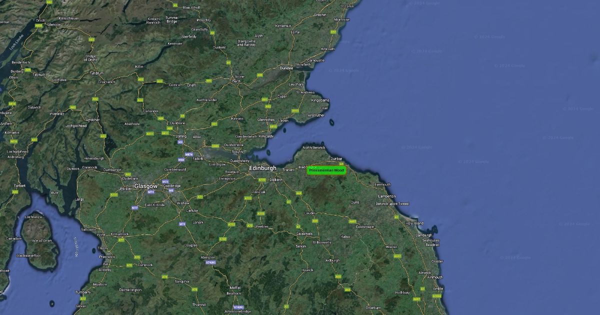Select the Hawick place name
600x315 pixels.
pos(307,270)
